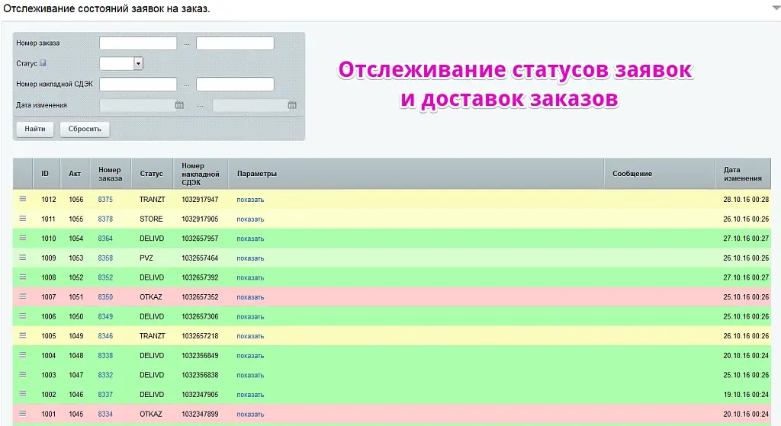Click the Сбросить button
The image size is (781, 426).
click(85, 129)
